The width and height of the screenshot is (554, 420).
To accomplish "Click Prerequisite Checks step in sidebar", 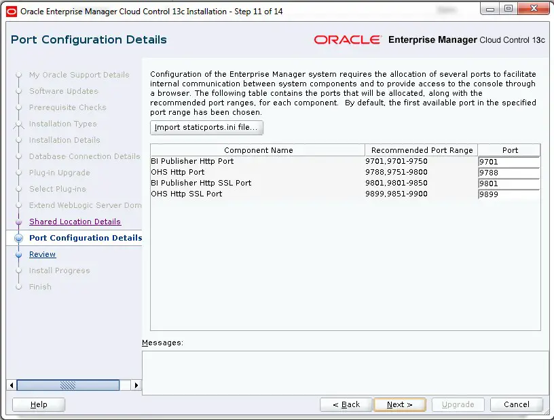I will (x=67, y=107).
